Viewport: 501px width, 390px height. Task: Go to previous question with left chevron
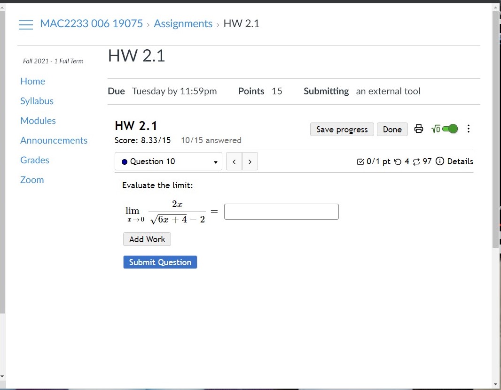pos(234,161)
